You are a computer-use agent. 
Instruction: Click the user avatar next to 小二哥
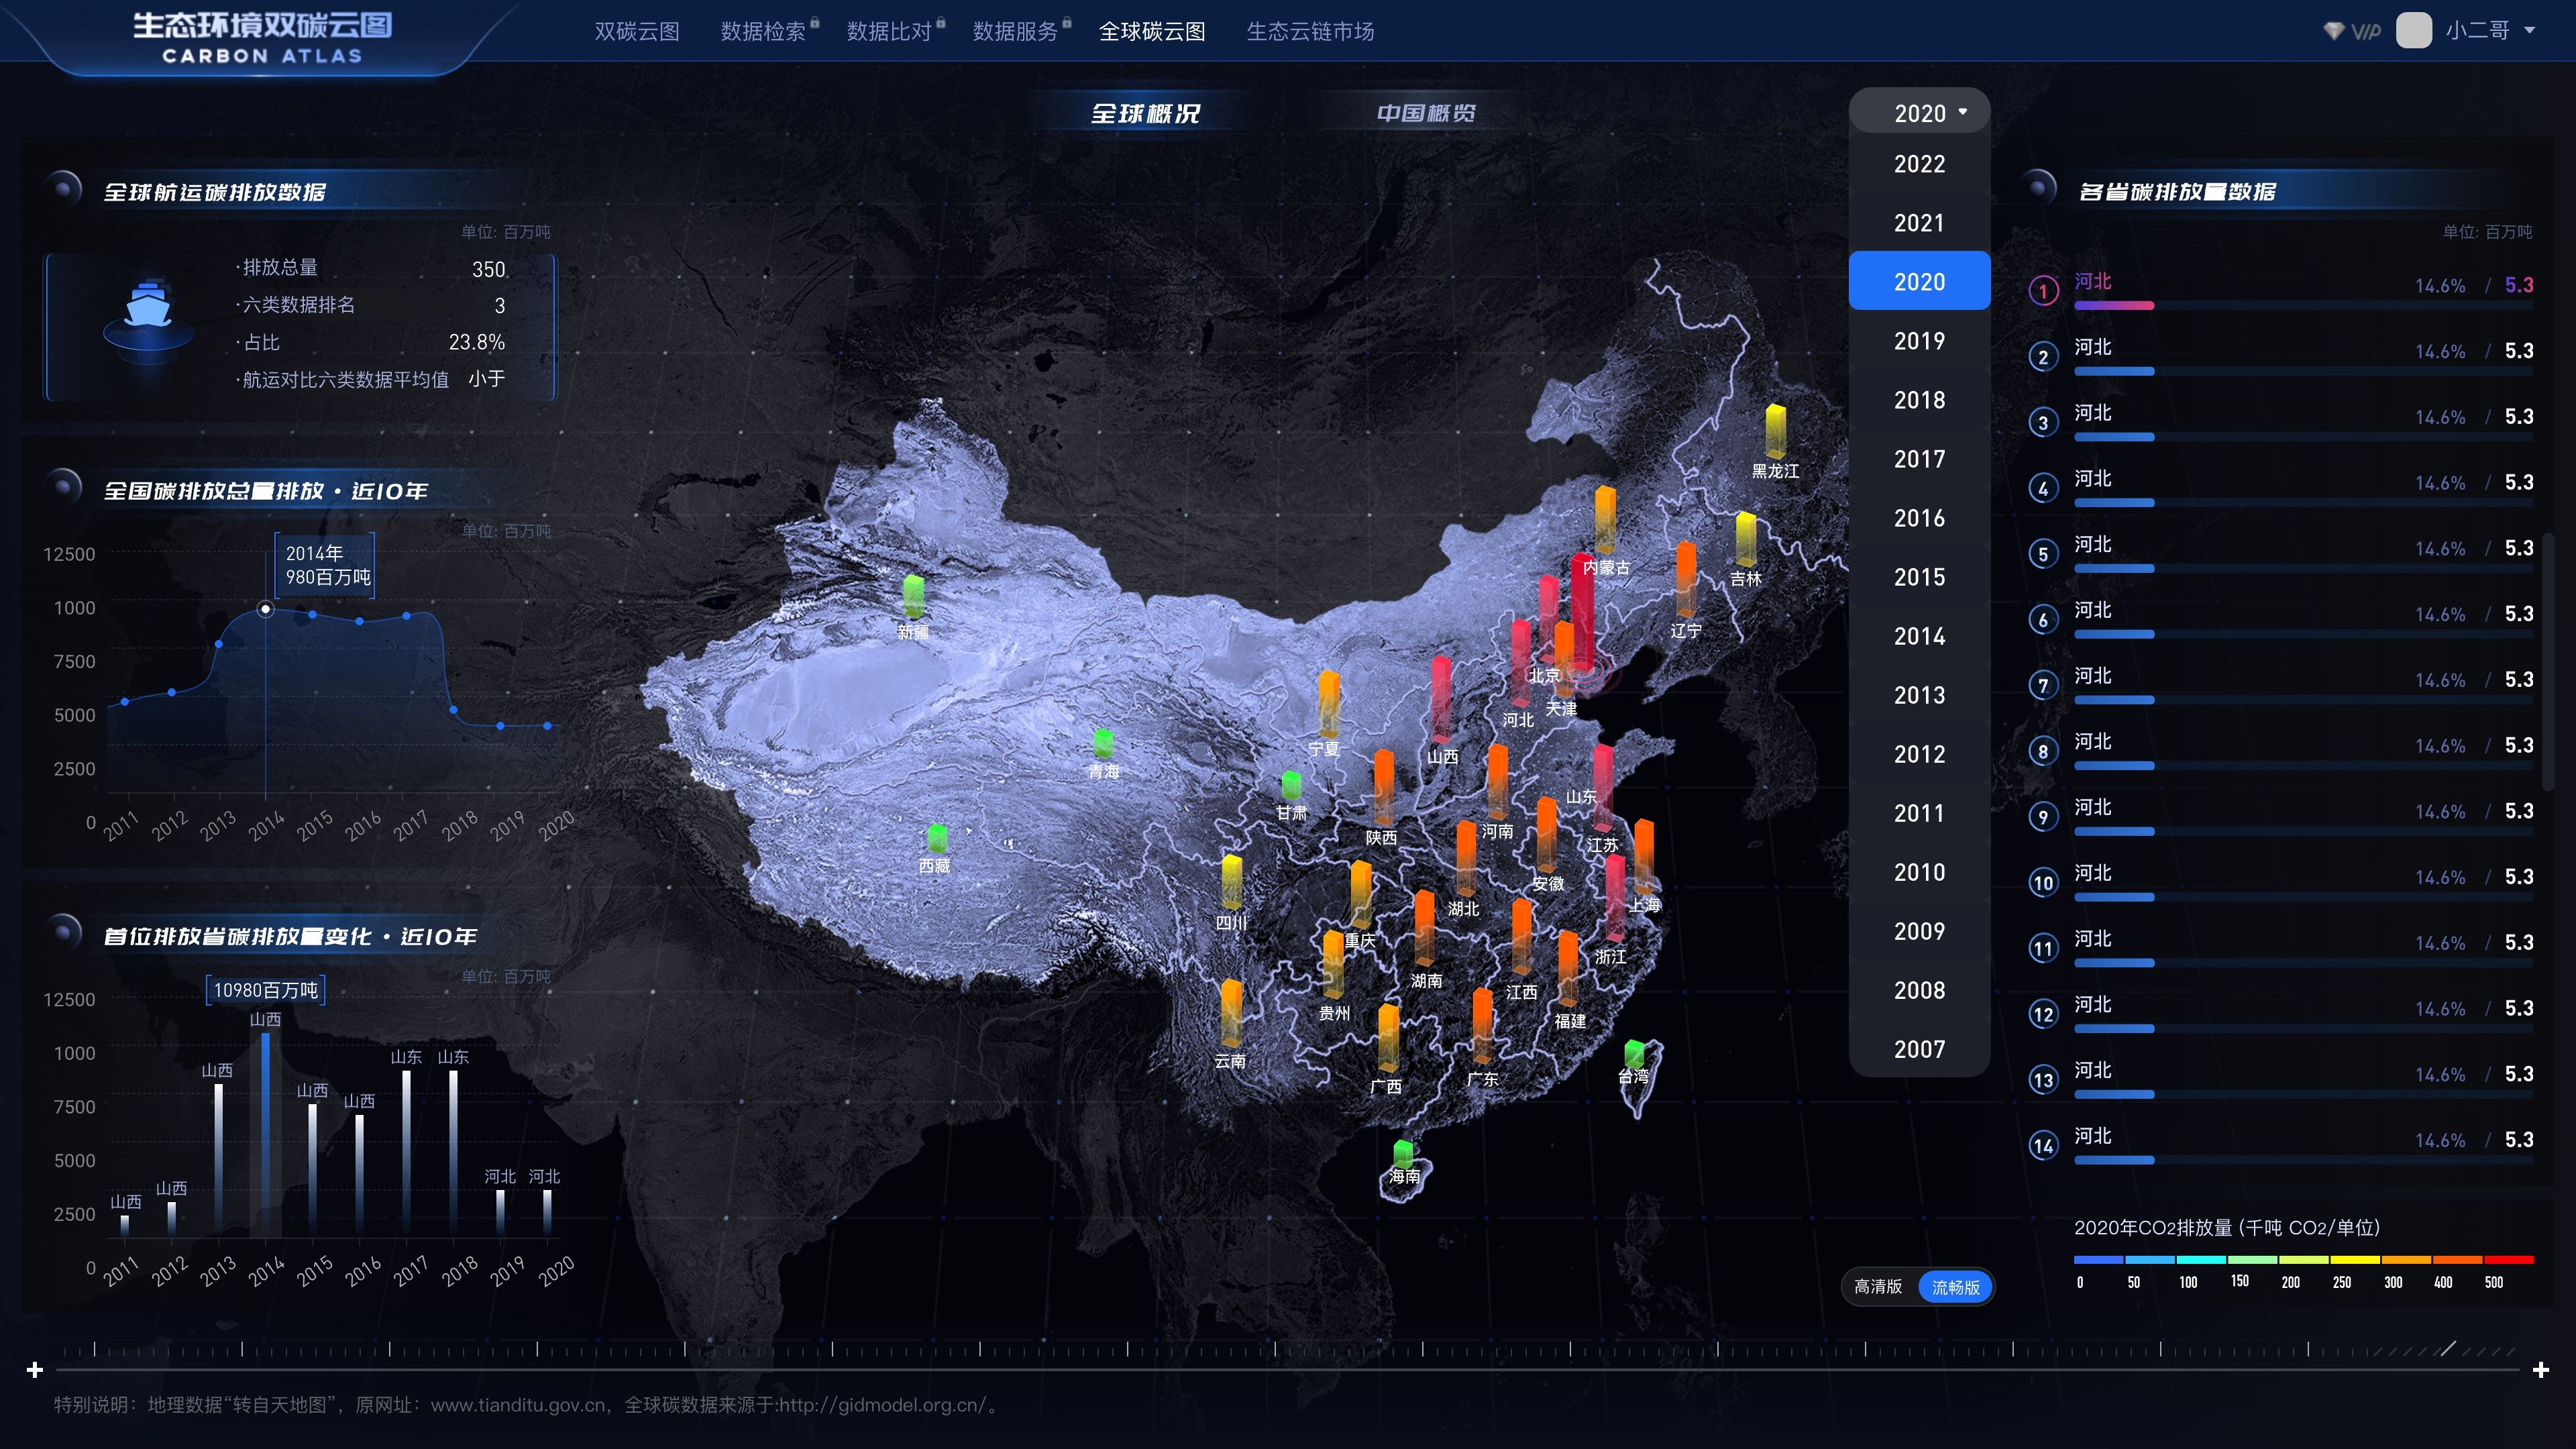click(x=2413, y=30)
